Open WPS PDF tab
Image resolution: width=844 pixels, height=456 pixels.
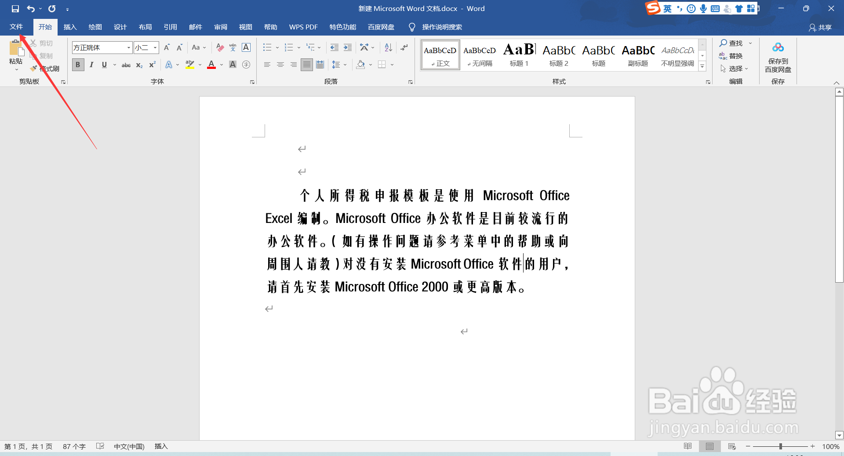pyautogui.click(x=303, y=27)
